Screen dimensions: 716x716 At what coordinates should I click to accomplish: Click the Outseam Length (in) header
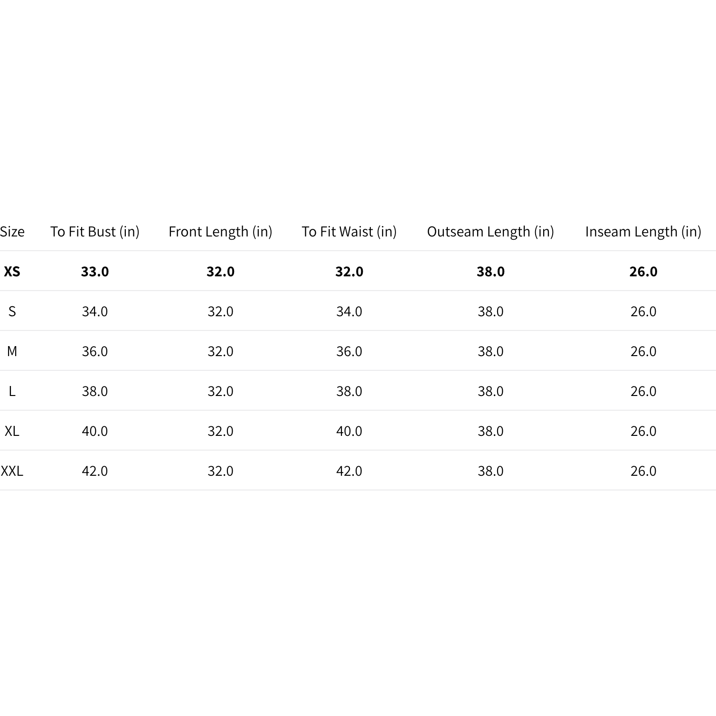coord(490,232)
